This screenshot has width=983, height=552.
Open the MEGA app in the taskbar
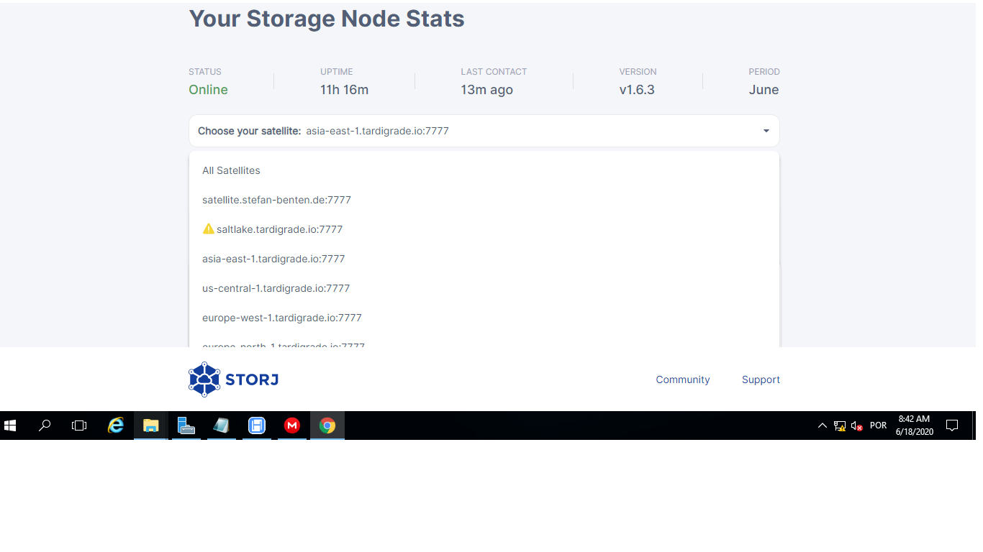pos(292,425)
